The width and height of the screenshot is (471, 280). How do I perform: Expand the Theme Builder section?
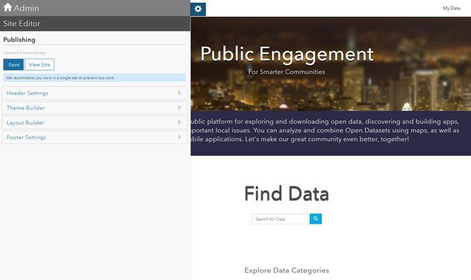click(26, 108)
